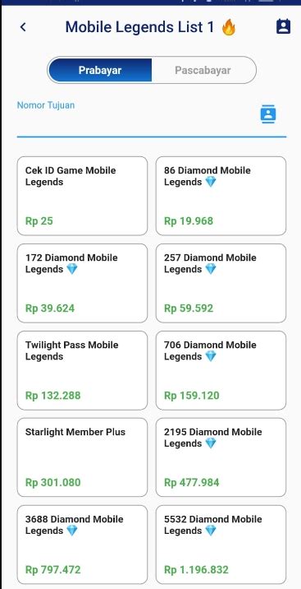Choose Starlight Member Plus product
The width and height of the screenshot is (301, 589).
pos(82,457)
